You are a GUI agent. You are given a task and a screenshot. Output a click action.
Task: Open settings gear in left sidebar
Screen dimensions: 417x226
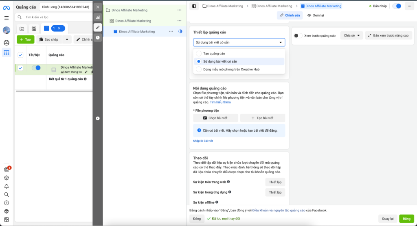click(x=7, y=178)
